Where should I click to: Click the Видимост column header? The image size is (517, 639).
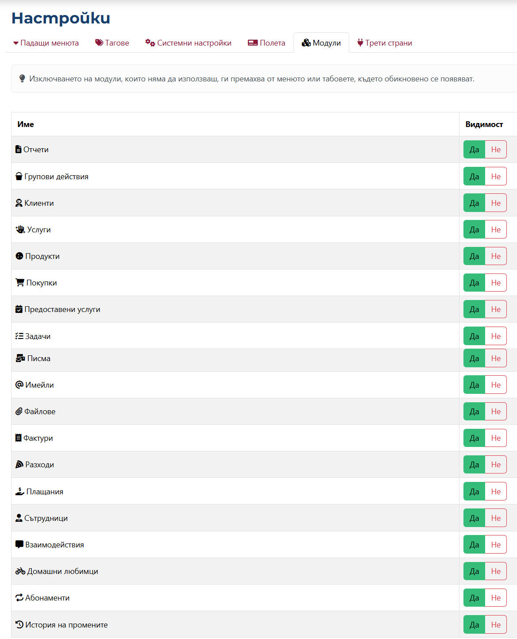tap(484, 124)
